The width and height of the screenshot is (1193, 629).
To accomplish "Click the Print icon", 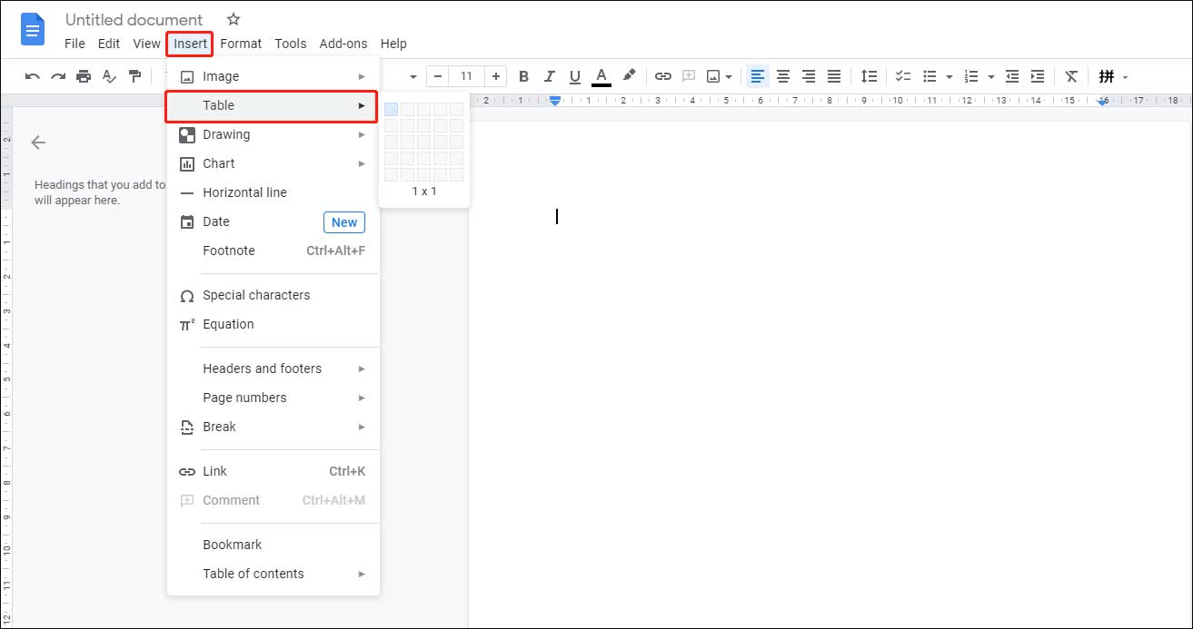I will 83,76.
